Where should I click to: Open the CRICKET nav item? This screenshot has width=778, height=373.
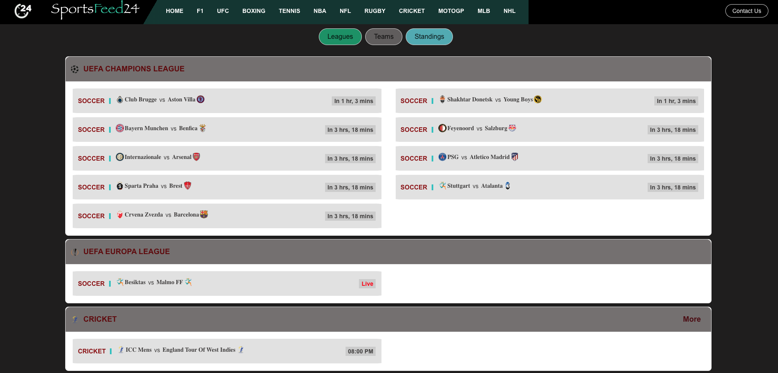click(412, 11)
